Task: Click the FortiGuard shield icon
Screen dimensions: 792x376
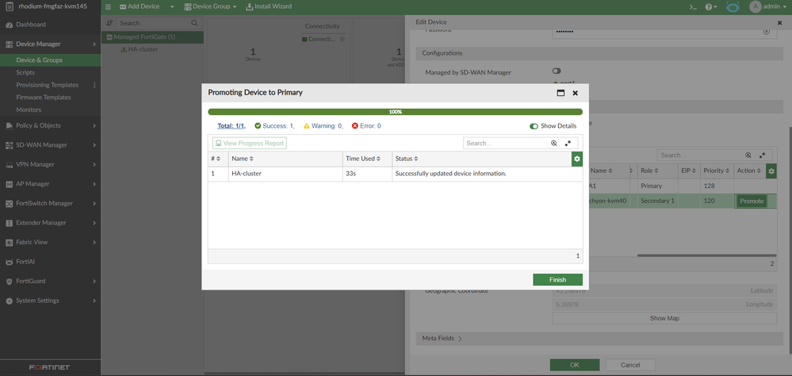Action: pyautogui.click(x=9, y=281)
